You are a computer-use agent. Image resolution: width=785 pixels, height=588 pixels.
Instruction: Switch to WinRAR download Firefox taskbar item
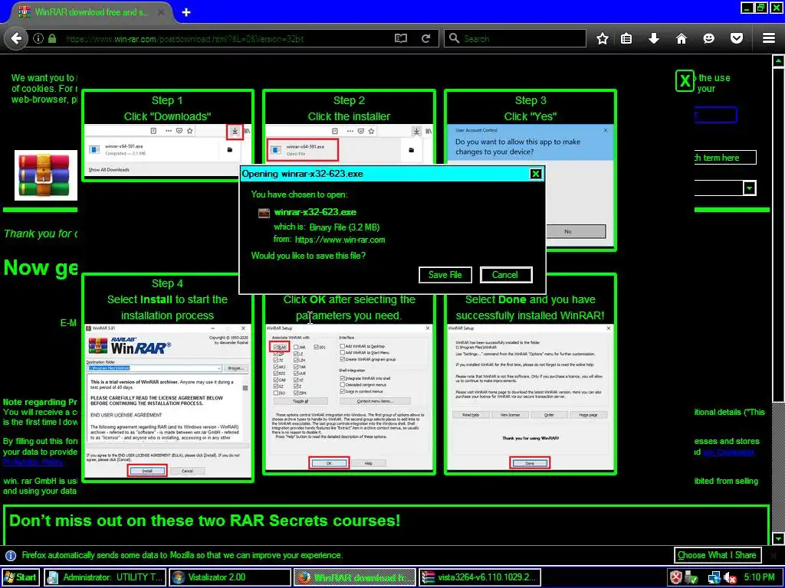pos(354,577)
